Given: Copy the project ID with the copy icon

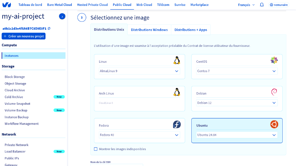Looking at the screenshot, I should click(x=49, y=28).
